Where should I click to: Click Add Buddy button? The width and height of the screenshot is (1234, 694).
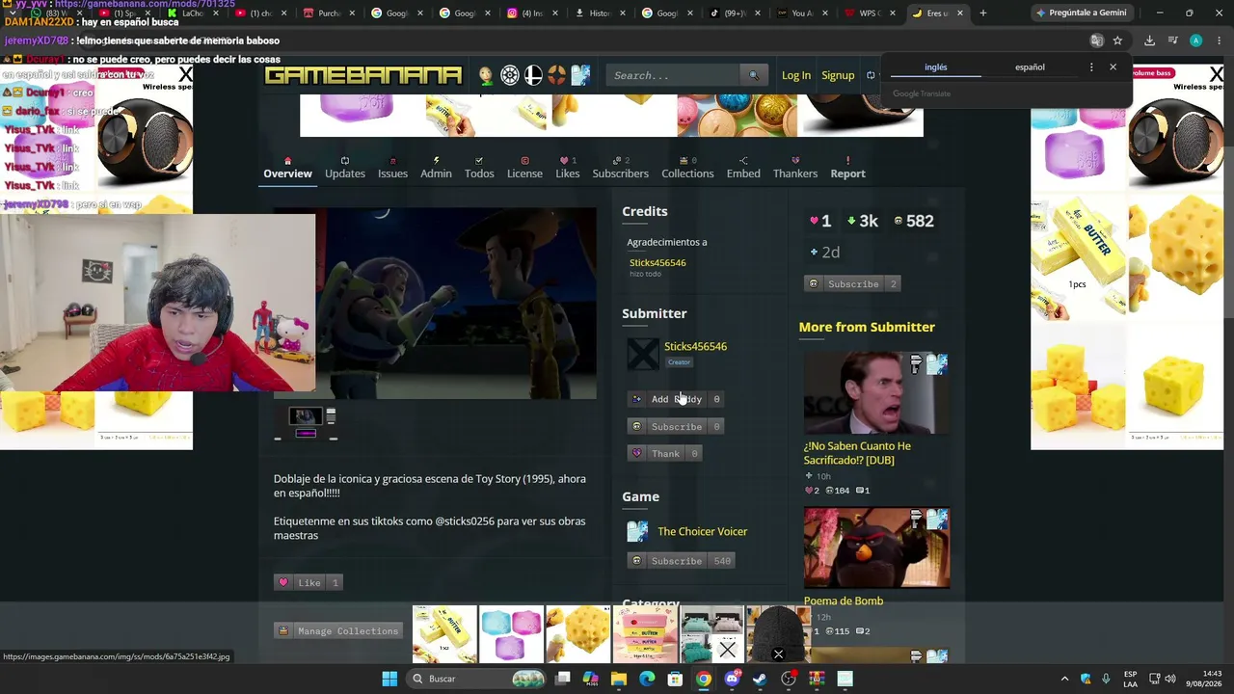tap(676, 399)
